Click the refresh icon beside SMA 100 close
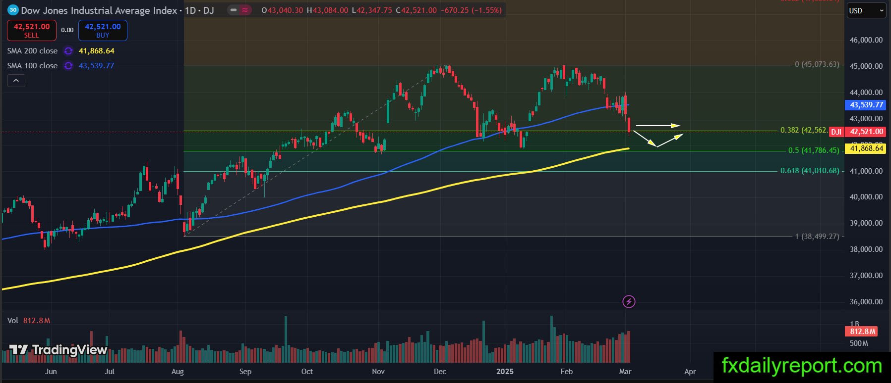This screenshot has height=383, width=891. point(68,66)
